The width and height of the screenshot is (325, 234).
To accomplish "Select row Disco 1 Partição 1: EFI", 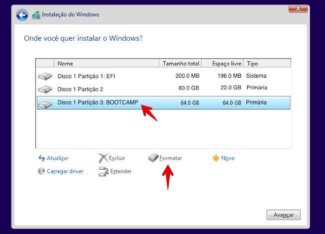I will (x=164, y=76).
